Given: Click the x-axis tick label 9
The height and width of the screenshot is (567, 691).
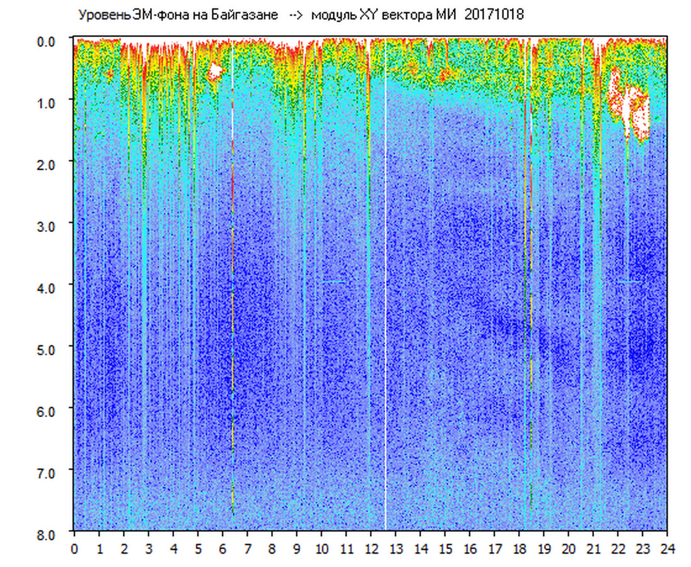Looking at the screenshot, I should 296,549.
